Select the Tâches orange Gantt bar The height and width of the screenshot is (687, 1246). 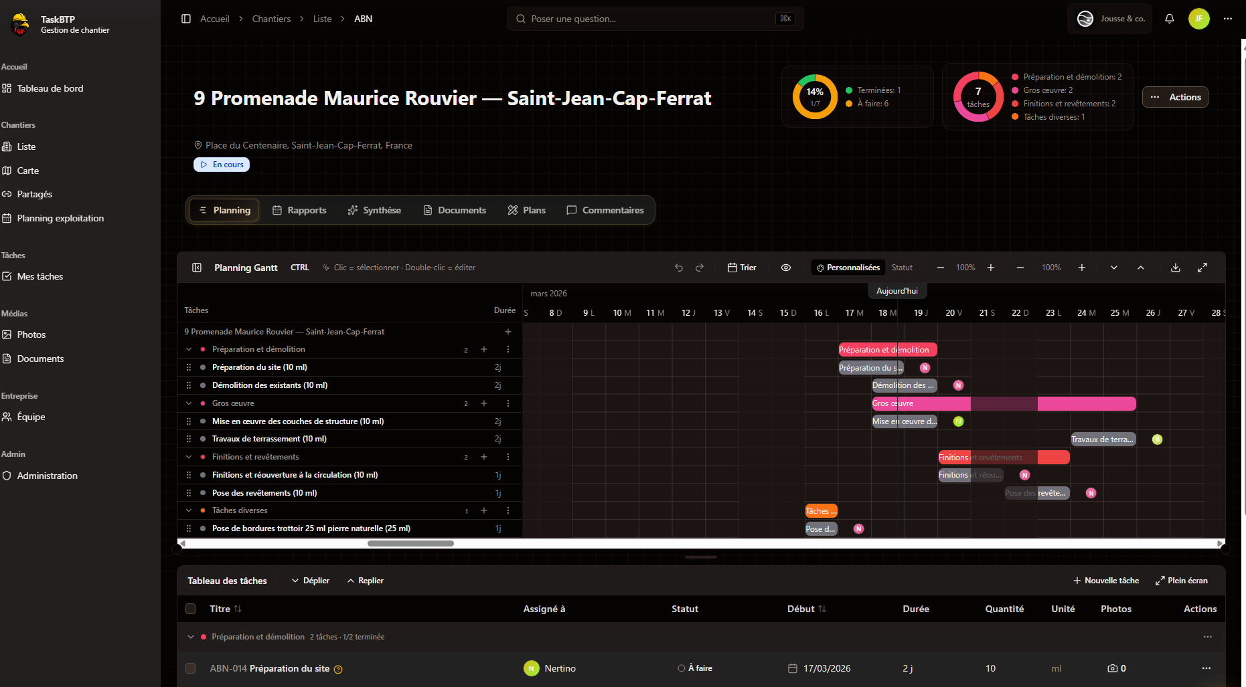[x=821, y=511]
